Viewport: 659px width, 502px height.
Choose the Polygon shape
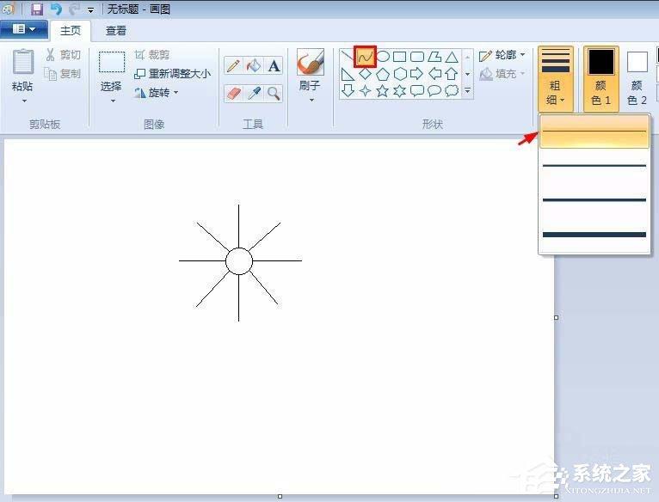tap(434, 56)
